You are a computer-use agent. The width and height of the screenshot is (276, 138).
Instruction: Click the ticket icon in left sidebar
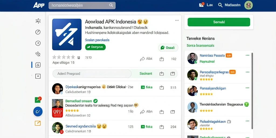(38, 54)
